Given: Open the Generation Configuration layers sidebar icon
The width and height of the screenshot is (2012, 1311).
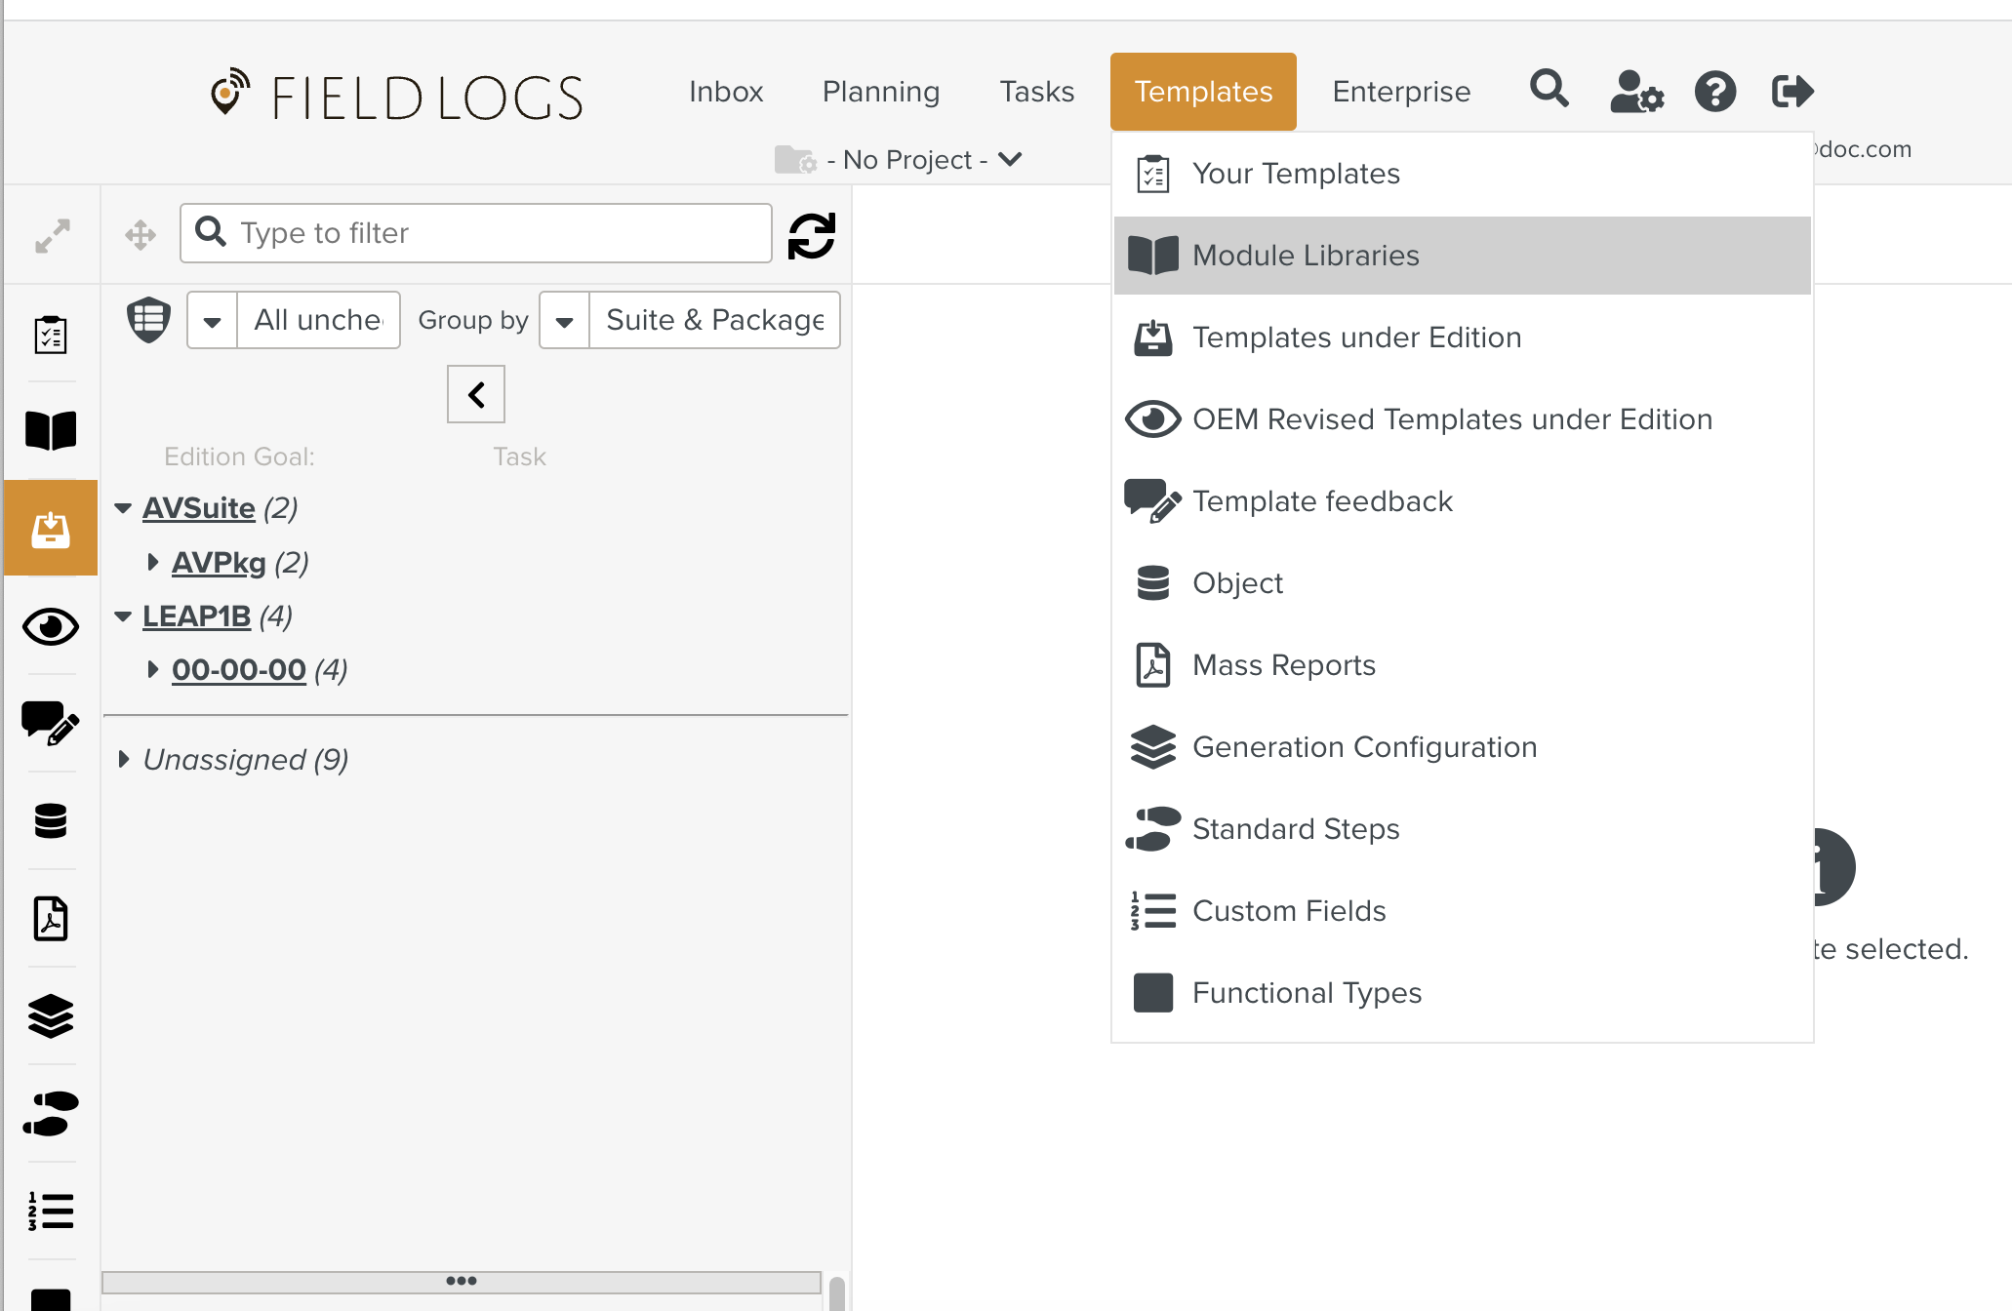Looking at the screenshot, I should point(51,1015).
